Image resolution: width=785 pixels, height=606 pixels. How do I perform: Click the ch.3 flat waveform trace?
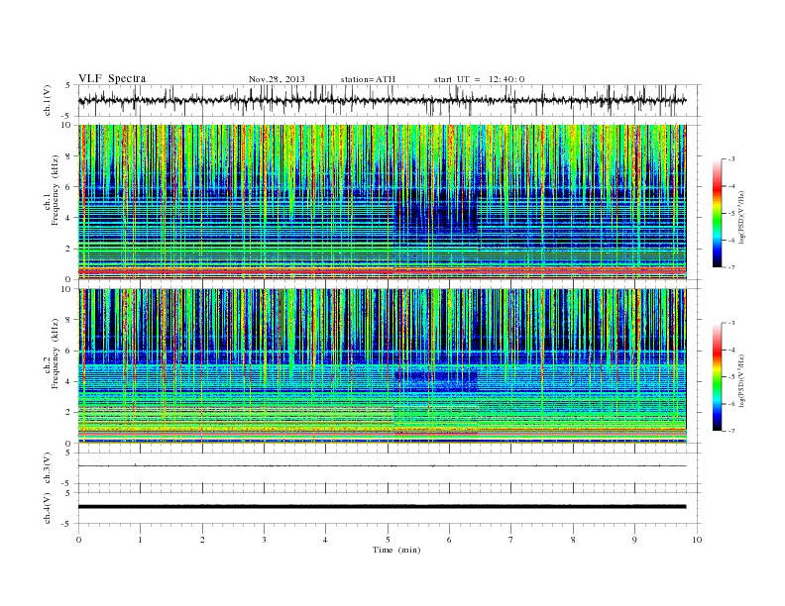click(x=382, y=466)
